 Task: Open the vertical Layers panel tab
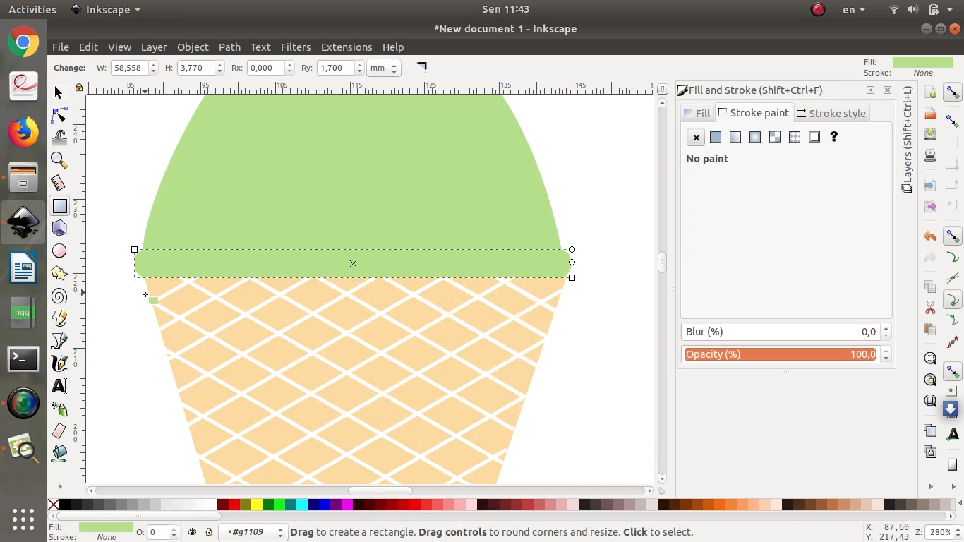click(x=908, y=140)
